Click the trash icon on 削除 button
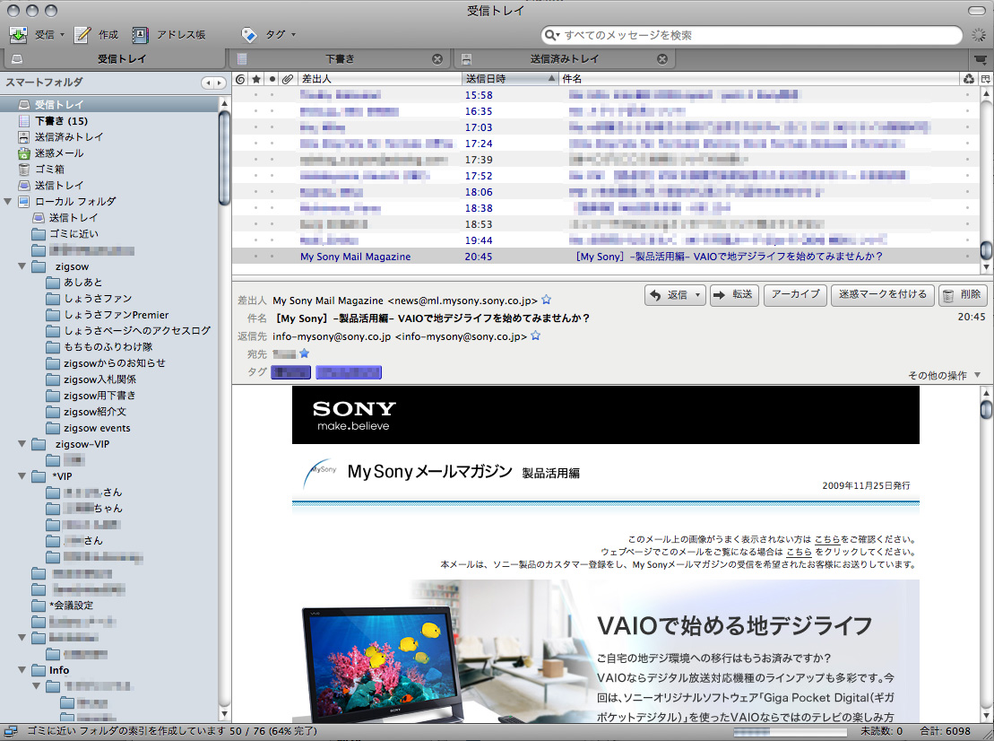The image size is (994, 741). pyautogui.click(x=947, y=295)
